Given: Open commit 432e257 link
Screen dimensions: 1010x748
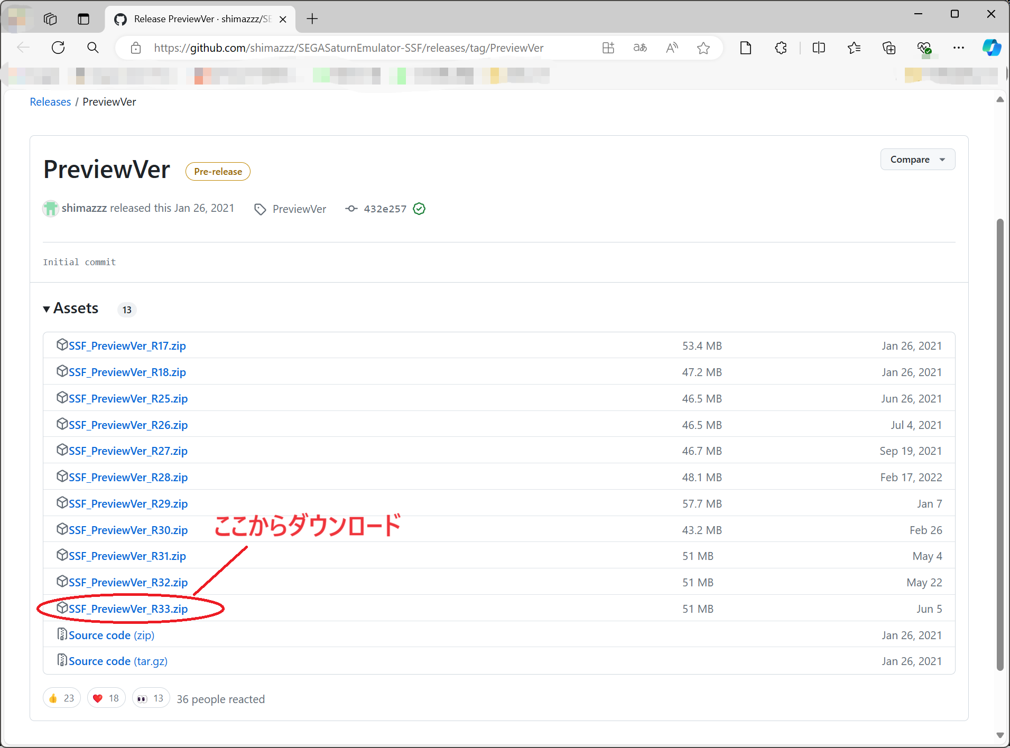Looking at the screenshot, I should point(385,209).
